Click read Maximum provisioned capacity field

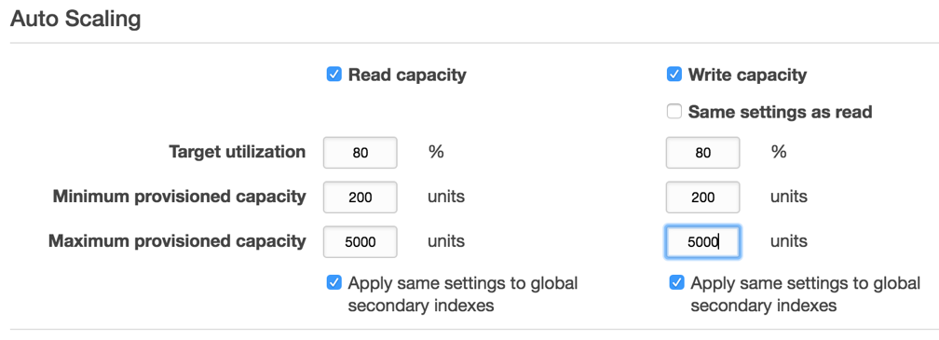pyautogui.click(x=360, y=242)
